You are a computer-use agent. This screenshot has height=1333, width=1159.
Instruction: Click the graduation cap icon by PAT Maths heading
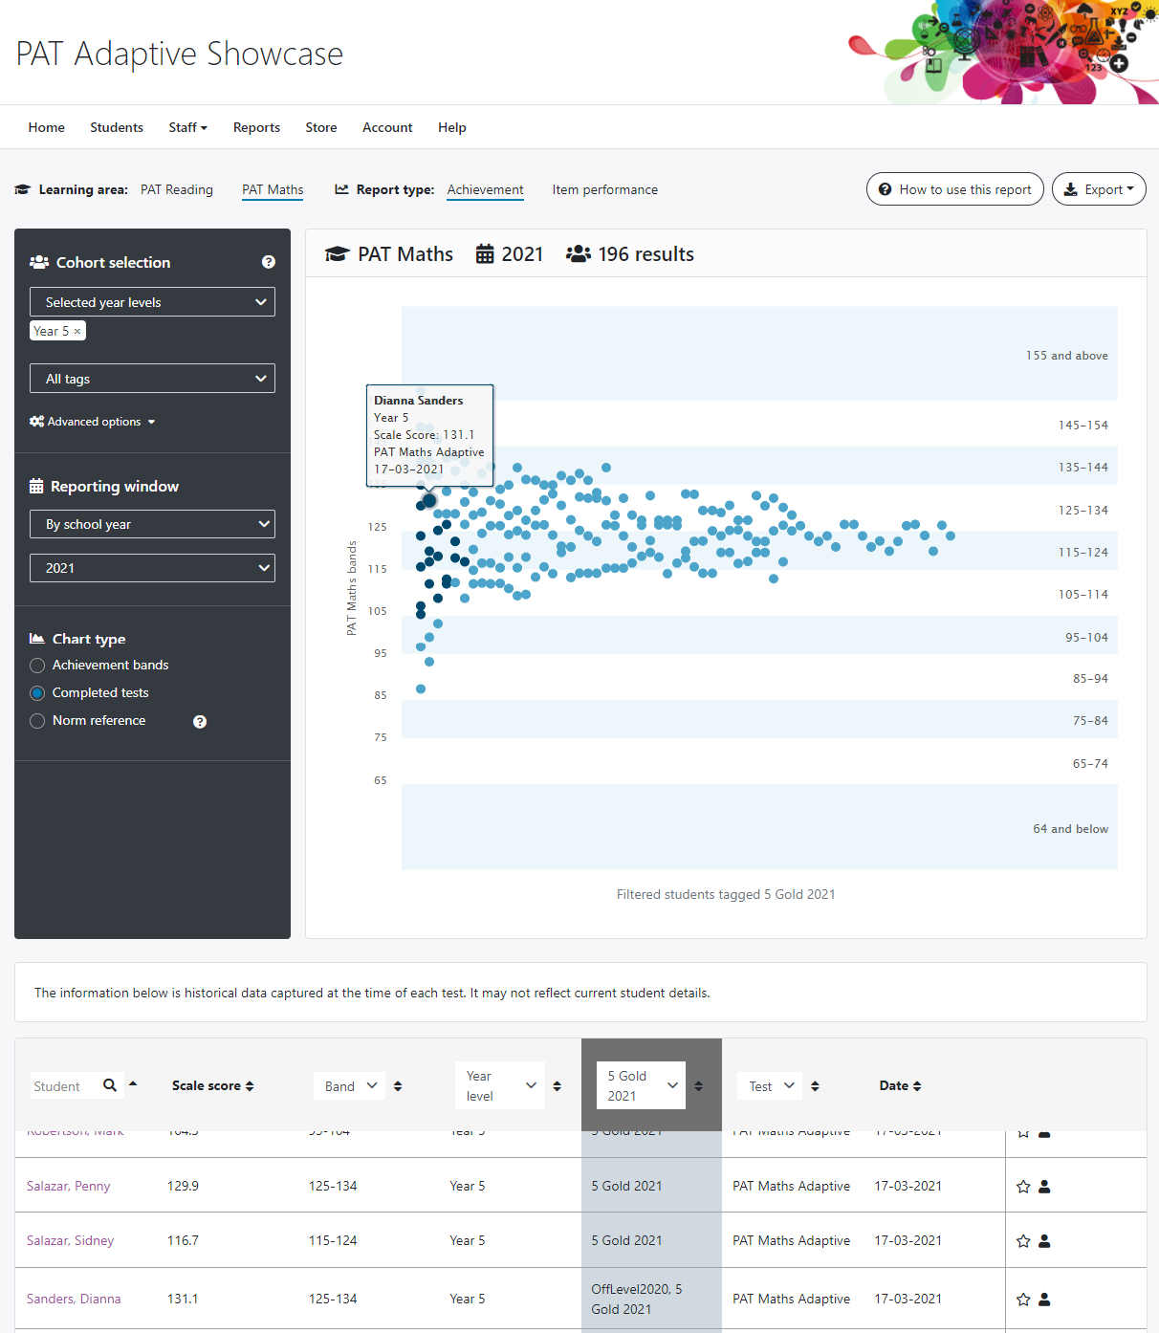click(x=337, y=254)
